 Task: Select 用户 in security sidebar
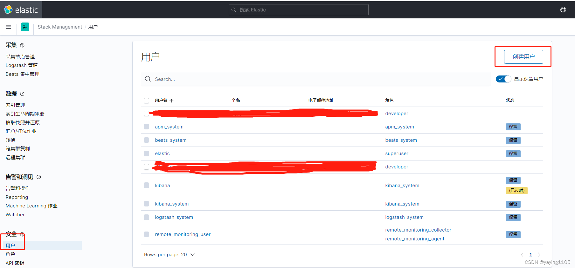click(x=10, y=246)
